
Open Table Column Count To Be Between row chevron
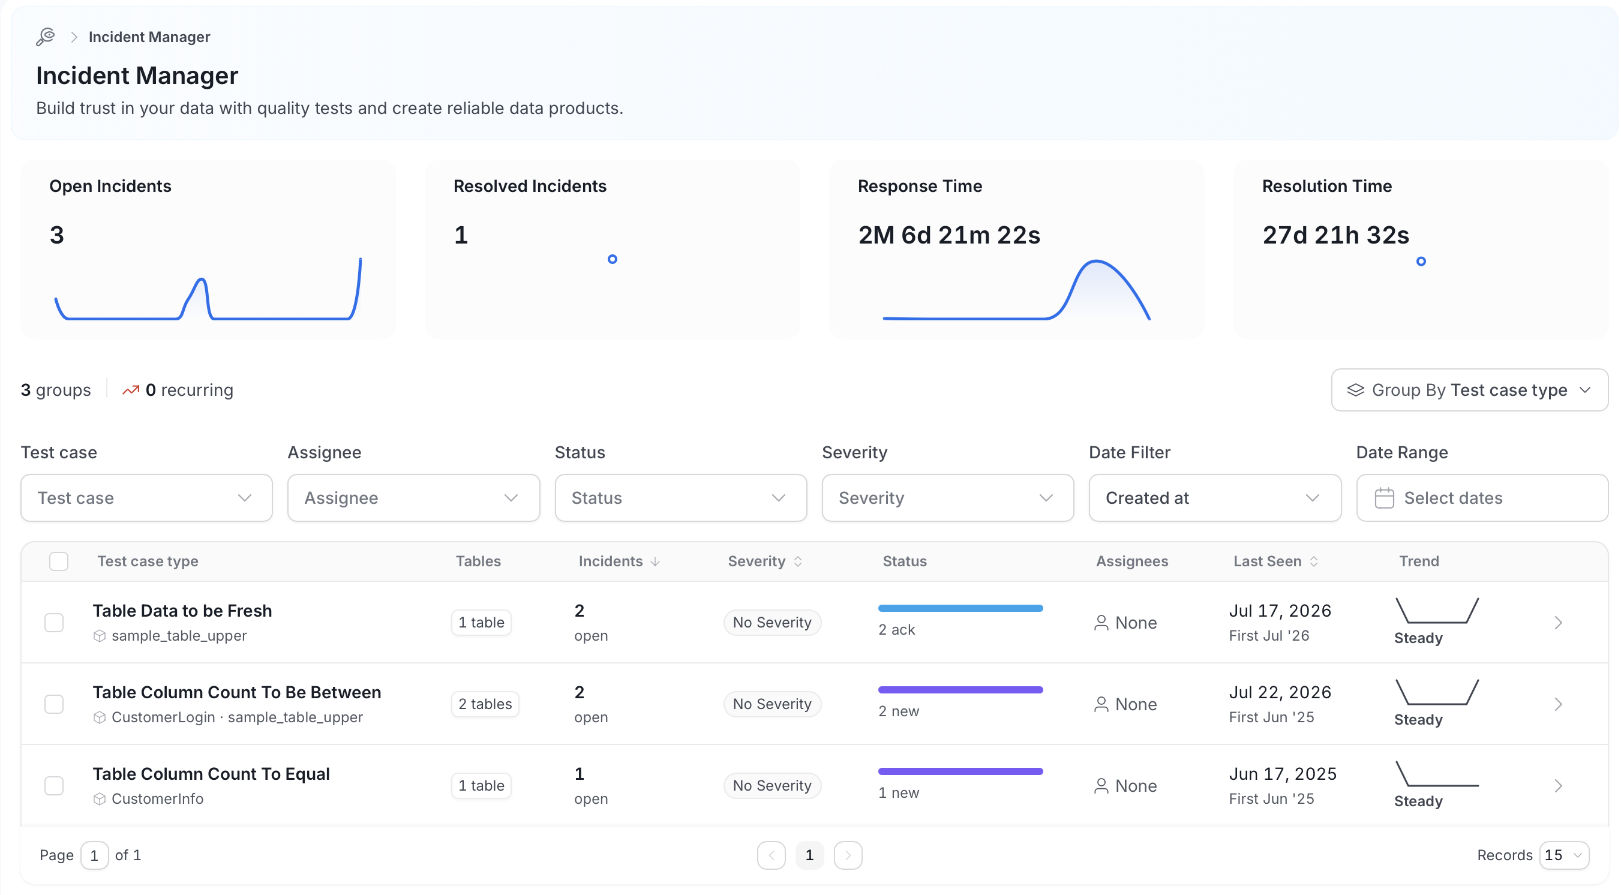(x=1558, y=704)
